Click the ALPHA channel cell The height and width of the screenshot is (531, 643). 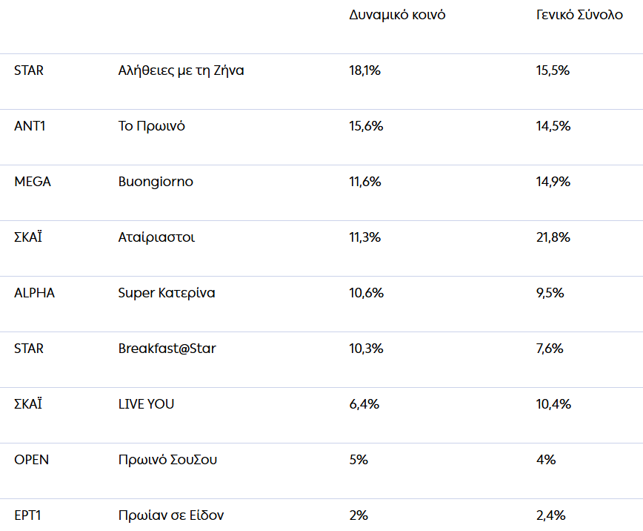(34, 293)
